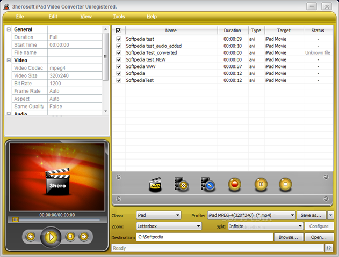This screenshot has height=257, width=339.
Task: Select the Softpedia Test_converted file name
Action: pos(152,53)
